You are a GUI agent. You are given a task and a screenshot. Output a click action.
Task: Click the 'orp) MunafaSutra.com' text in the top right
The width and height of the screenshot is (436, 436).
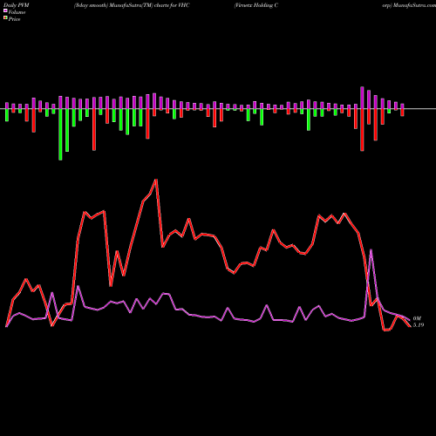pos(409,5)
